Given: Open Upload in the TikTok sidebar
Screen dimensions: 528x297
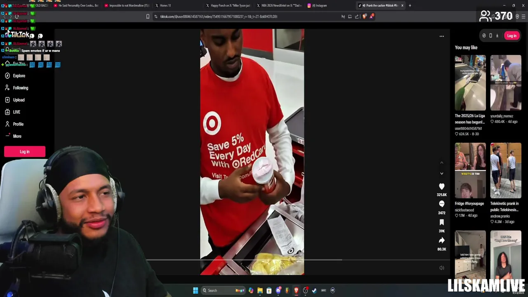Looking at the screenshot, I should 19,100.
